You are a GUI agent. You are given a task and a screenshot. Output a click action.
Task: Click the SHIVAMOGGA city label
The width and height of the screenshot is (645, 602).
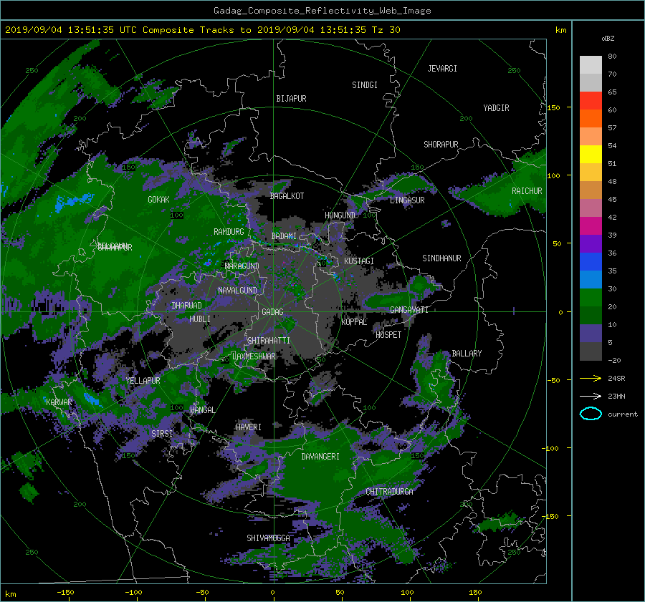(268, 538)
